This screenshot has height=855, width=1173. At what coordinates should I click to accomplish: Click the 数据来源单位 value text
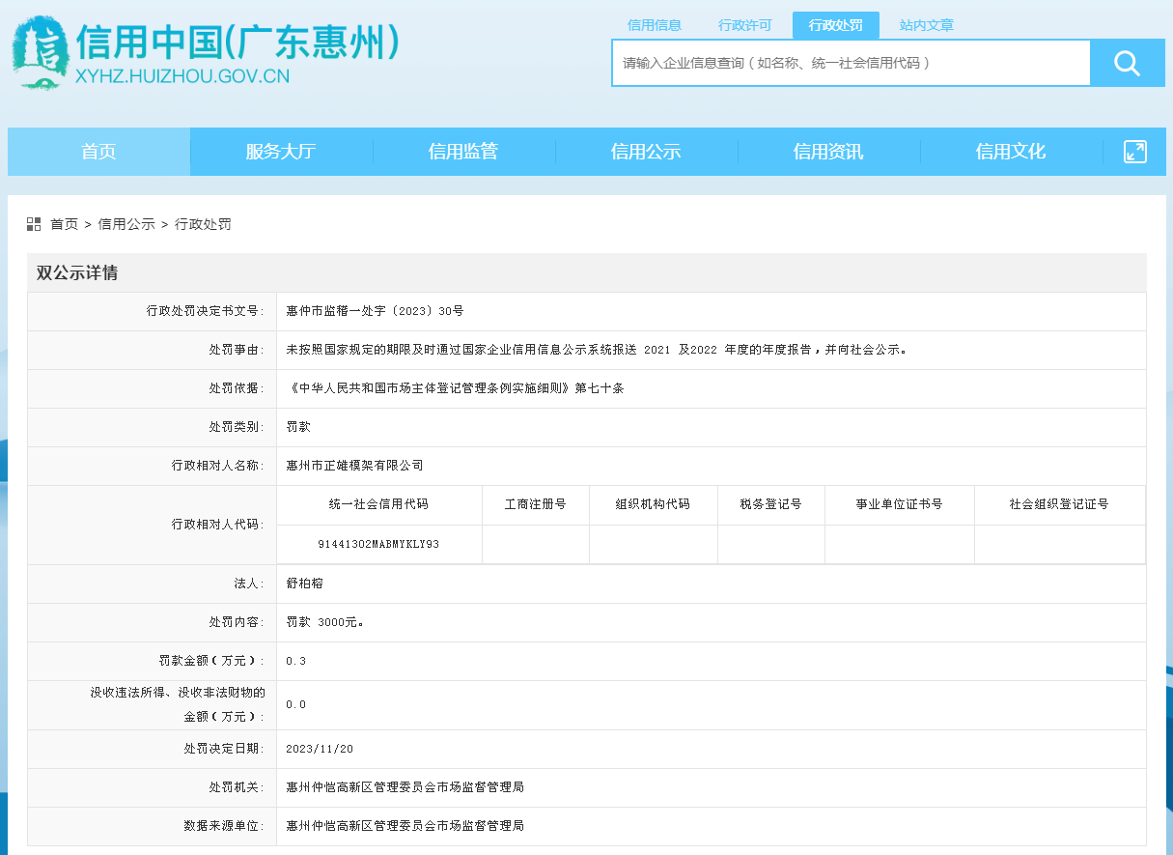pyautogui.click(x=405, y=826)
